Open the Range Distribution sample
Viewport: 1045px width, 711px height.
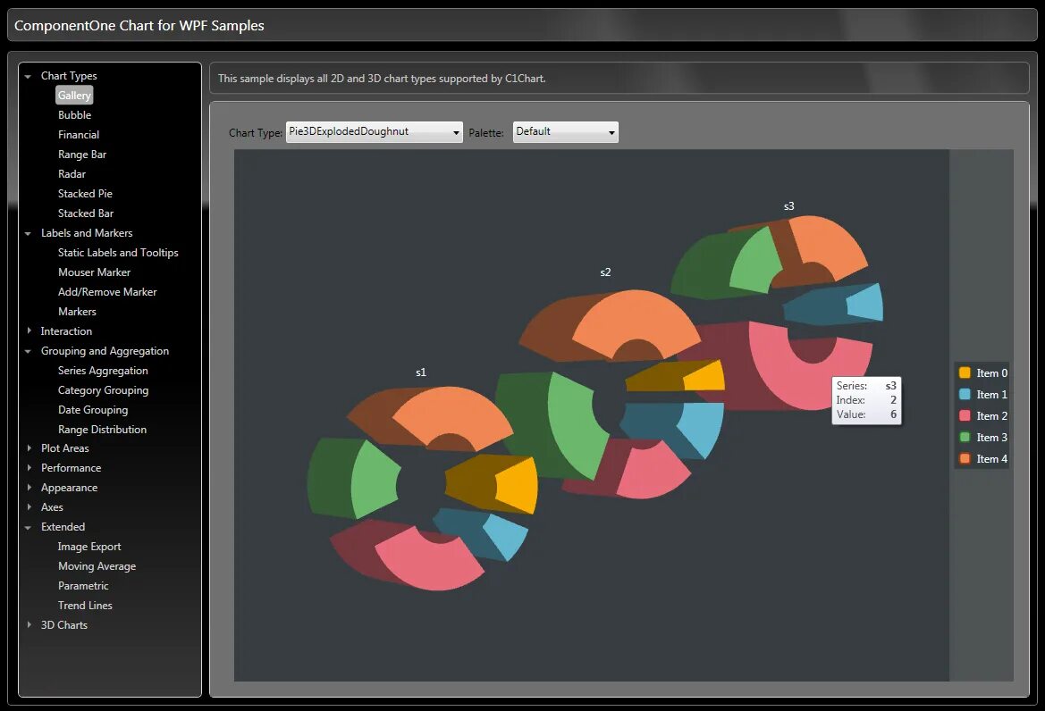coord(102,430)
